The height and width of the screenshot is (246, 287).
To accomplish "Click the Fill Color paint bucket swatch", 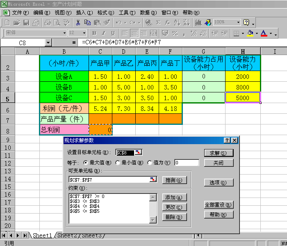I will (x=250, y=33).
